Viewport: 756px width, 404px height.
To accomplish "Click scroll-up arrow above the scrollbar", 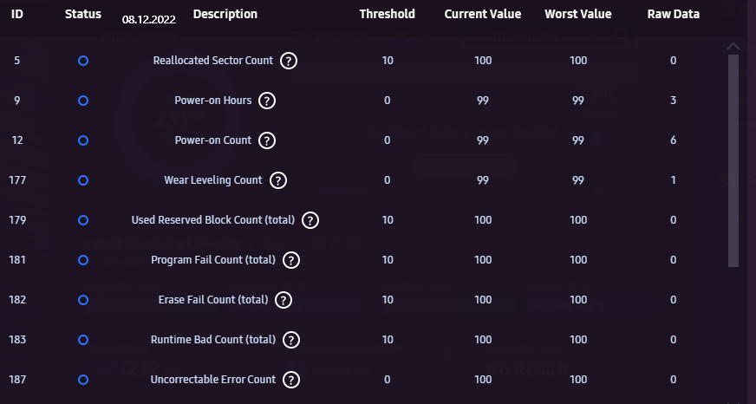I will tap(733, 46).
